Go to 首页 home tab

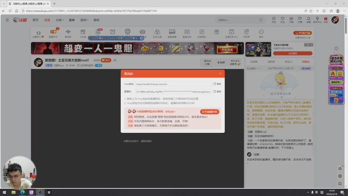[x=36, y=20]
